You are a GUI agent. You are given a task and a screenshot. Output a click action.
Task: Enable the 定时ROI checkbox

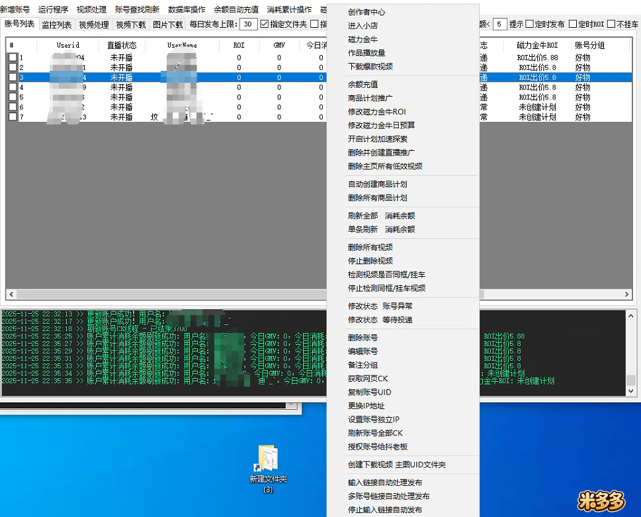[x=573, y=24]
